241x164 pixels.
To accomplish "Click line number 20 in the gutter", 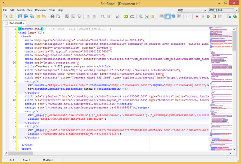I will click(14, 100).
